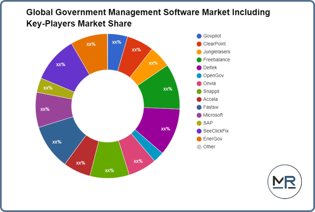Click the red ClearPoint legend dot
The height and width of the screenshot is (212, 315).
199,44
